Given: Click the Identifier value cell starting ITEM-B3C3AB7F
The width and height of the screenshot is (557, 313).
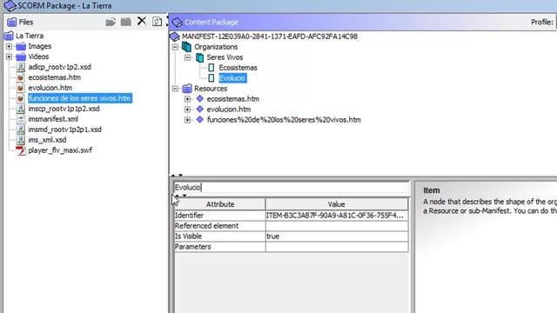Looking at the screenshot, I should tap(337, 216).
